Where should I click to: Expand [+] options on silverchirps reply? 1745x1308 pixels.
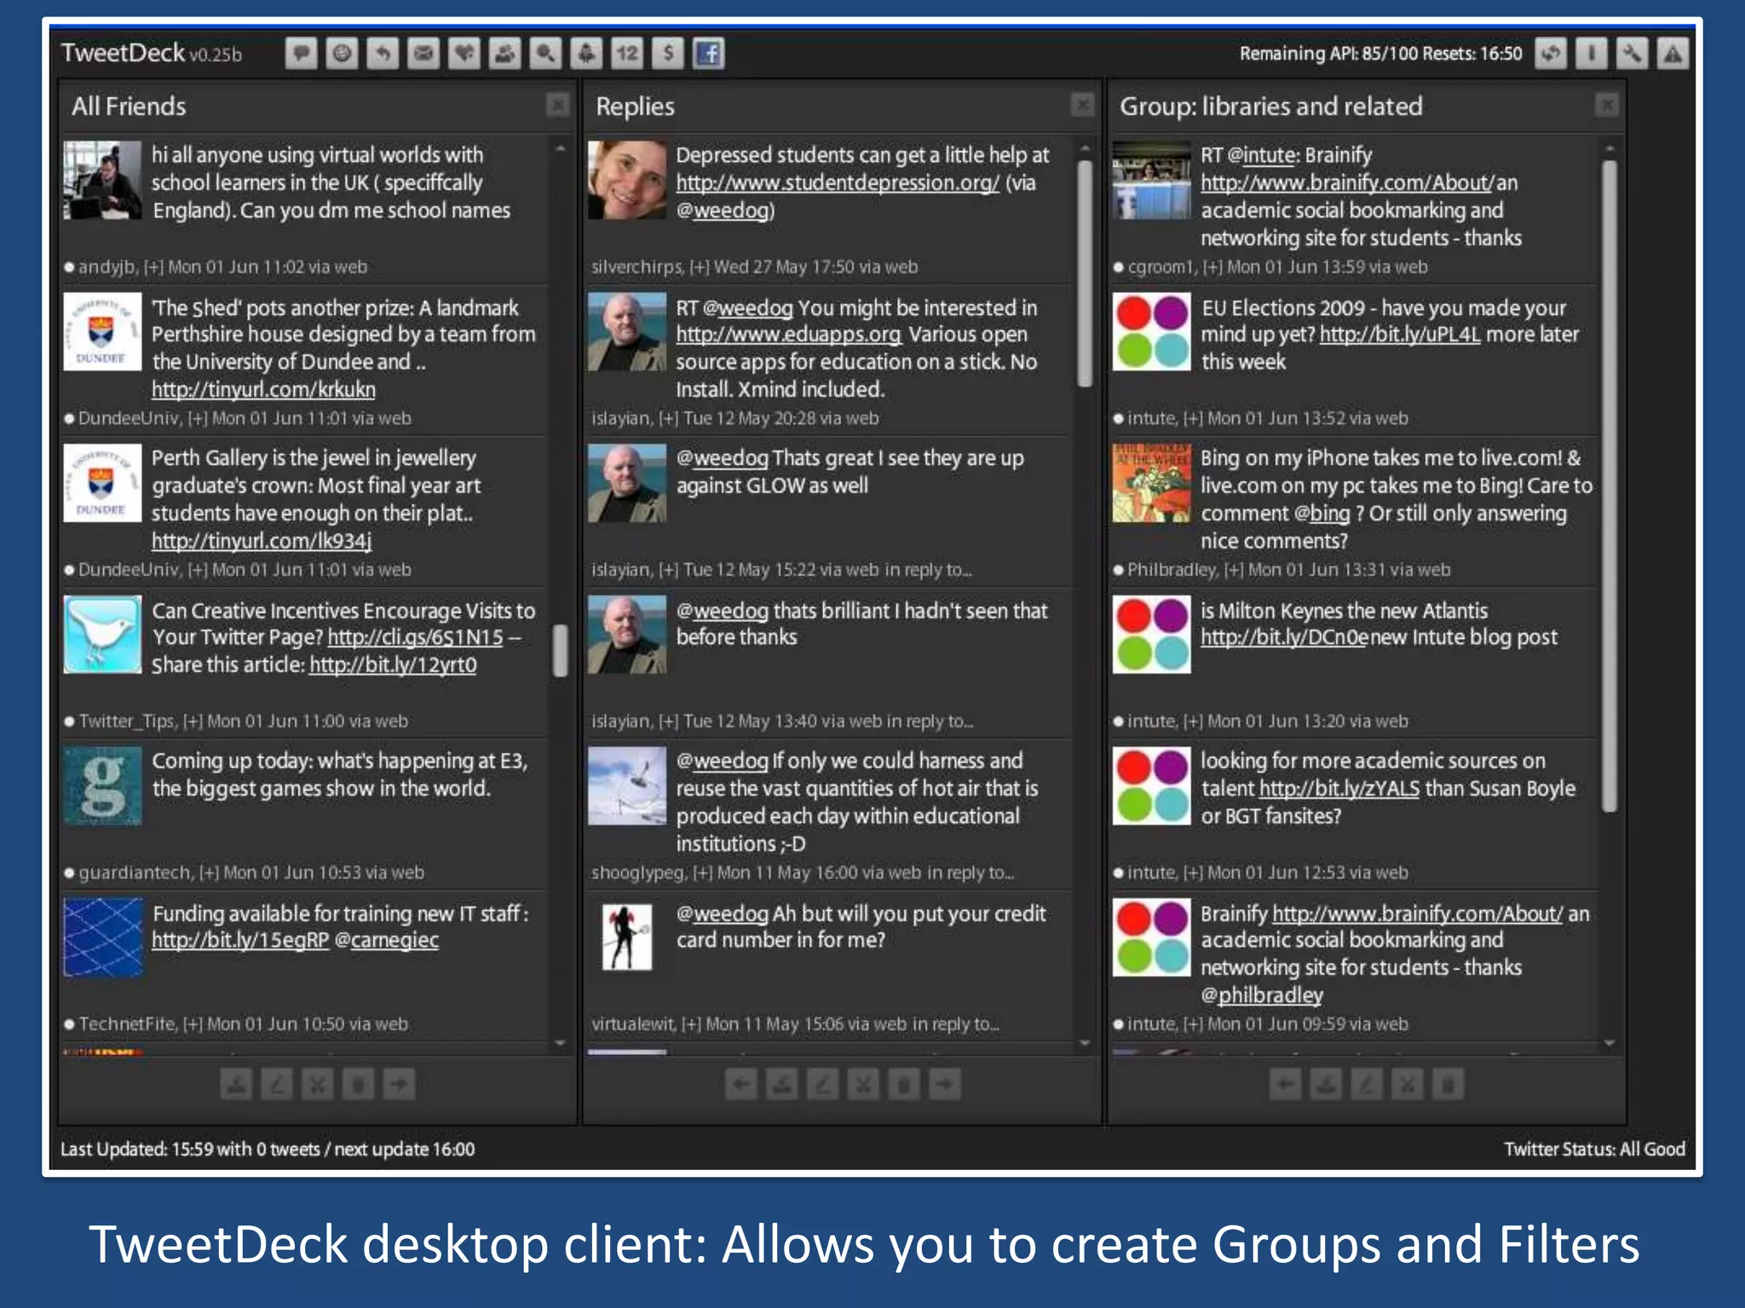[699, 267]
